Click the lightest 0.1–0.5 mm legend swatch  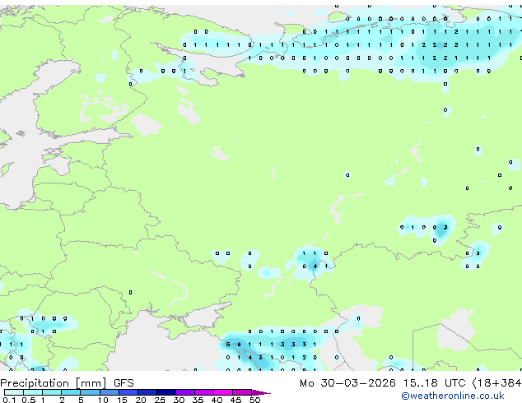pos(14,392)
